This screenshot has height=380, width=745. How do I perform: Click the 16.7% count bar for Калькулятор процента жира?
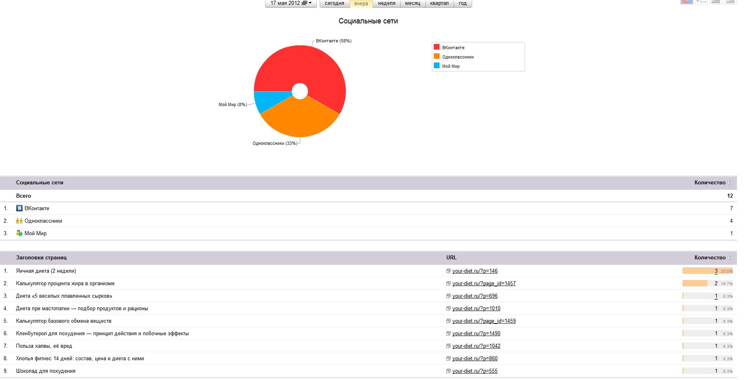click(707, 284)
